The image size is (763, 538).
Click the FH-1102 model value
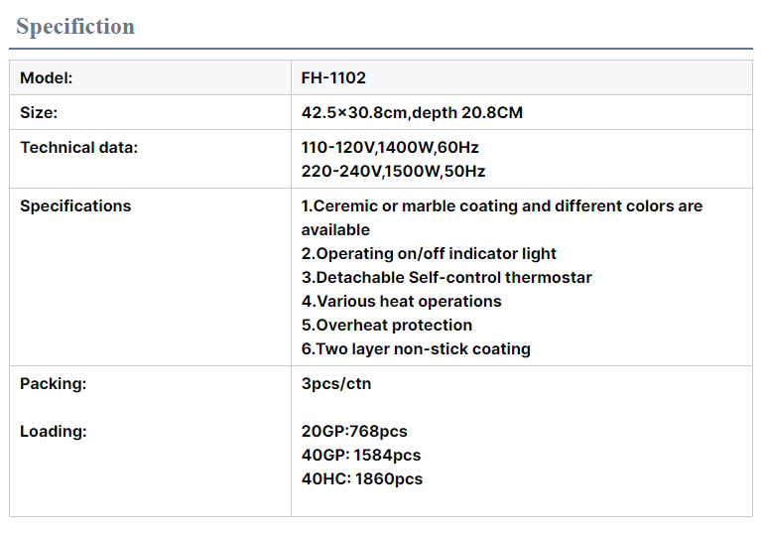coord(333,77)
